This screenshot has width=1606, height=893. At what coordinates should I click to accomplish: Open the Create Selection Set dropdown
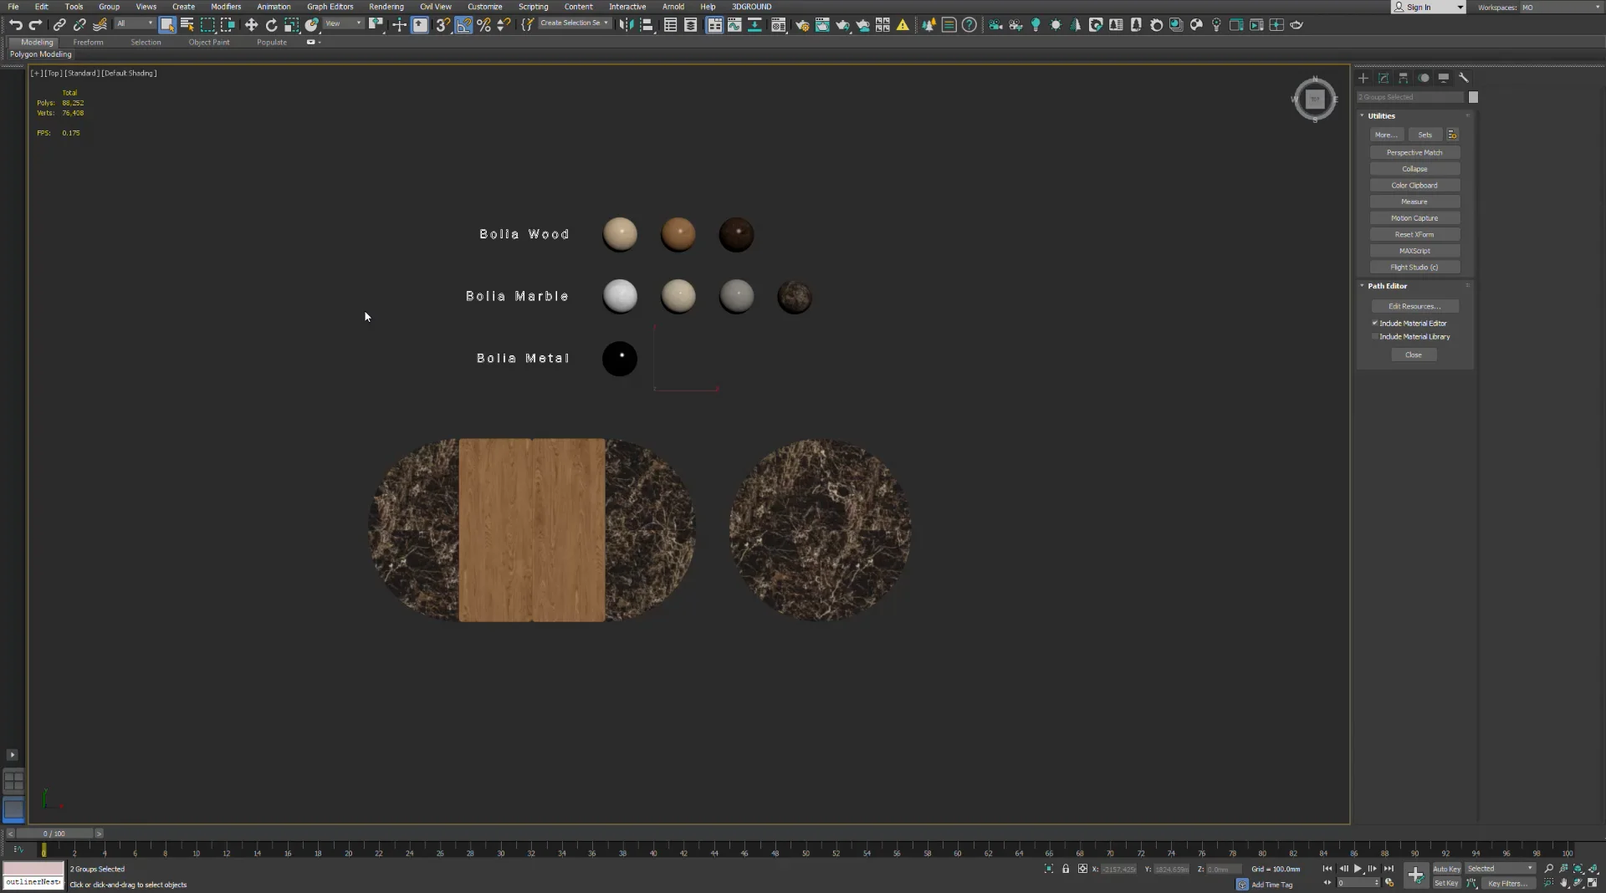coord(606,23)
